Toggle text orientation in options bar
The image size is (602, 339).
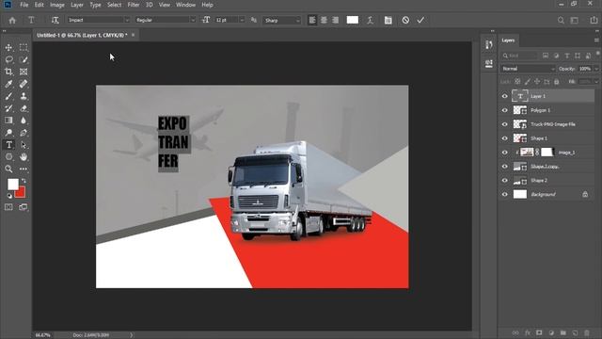55,20
